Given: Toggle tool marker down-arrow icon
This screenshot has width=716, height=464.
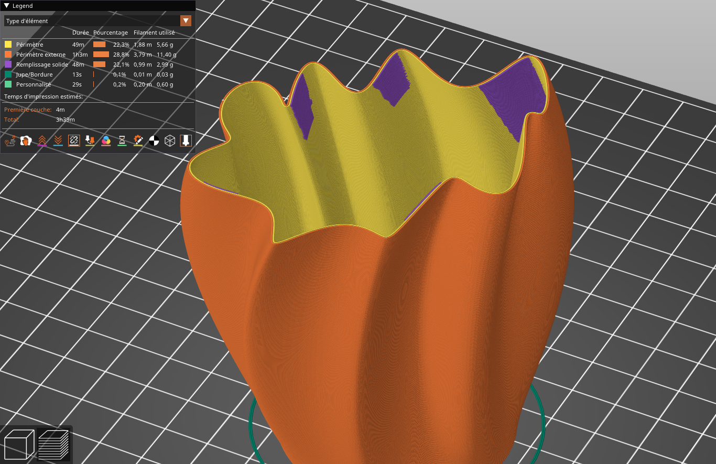Looking at the screenshot, I should [x=186, y=141].
